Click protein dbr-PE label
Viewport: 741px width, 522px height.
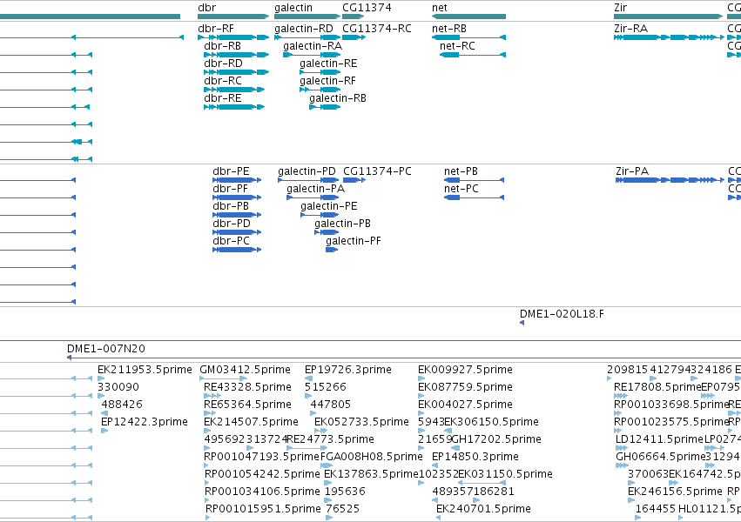(x=231, y=171)
